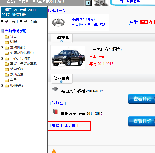This screenshot has height=153, width=155.
Task: Click the 返回上一页 link
Action: tap(58, 10)
